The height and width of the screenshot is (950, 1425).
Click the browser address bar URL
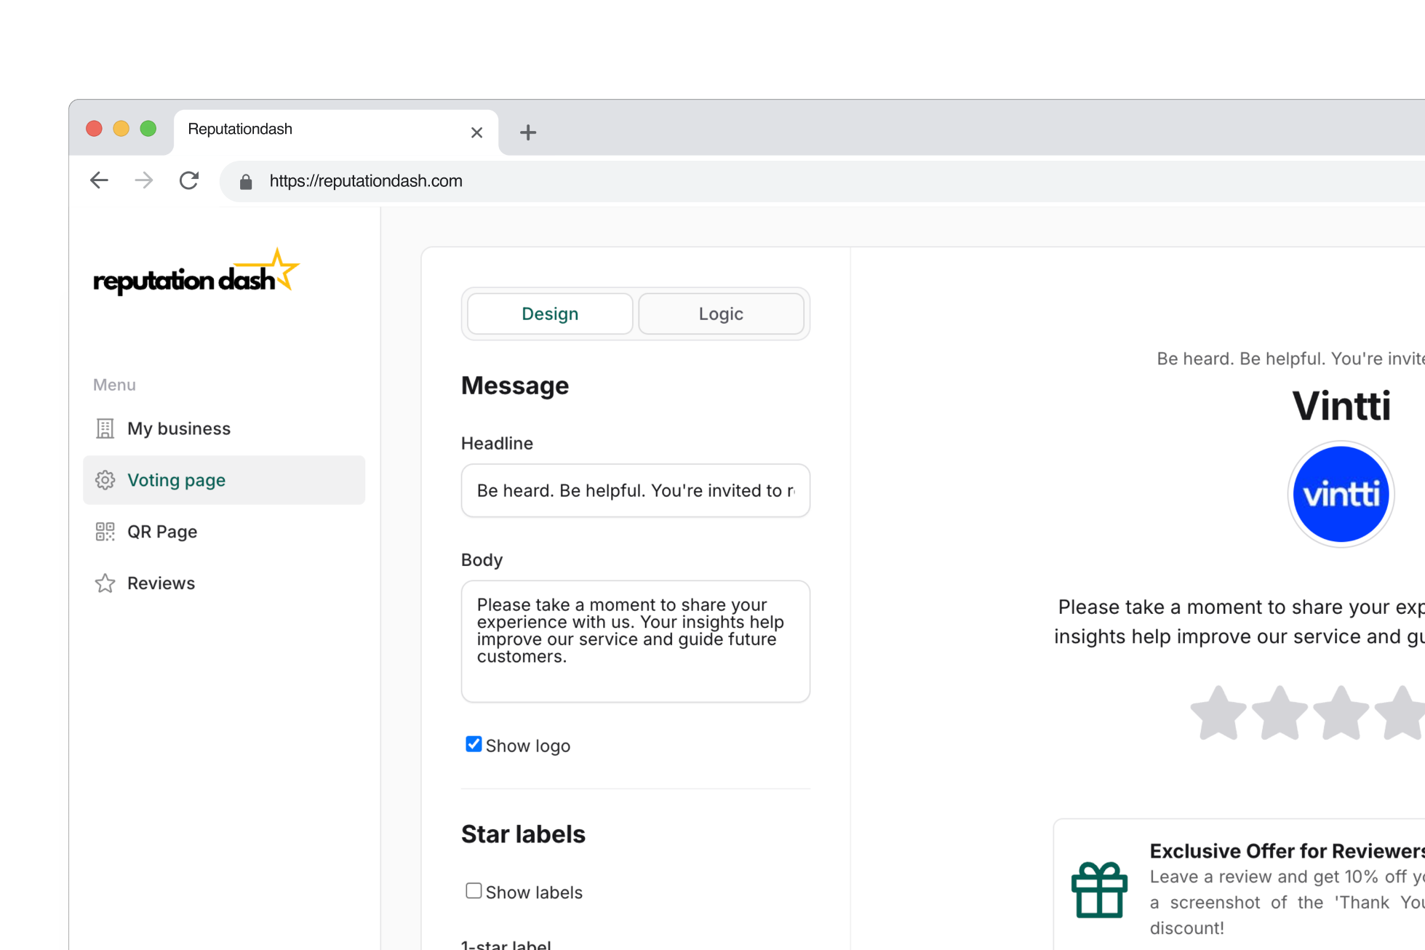[366, 181]
